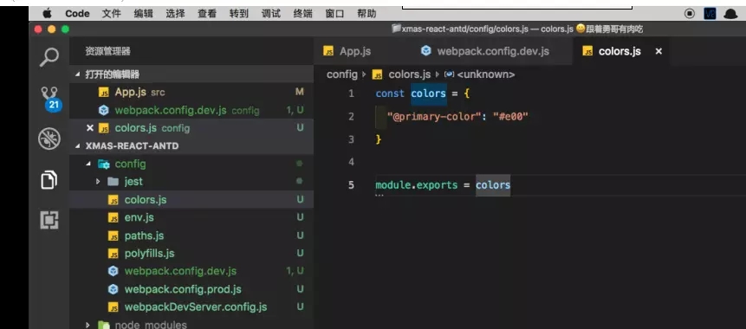This screenshot has width=746, height=329.
Task: Click the screen recording indicator icon
Action: coord(690,14)
